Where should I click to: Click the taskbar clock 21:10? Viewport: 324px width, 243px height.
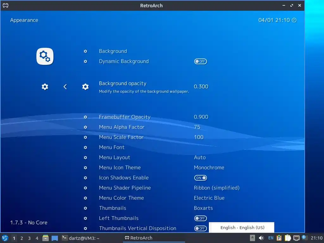click(x=316, y=238)
